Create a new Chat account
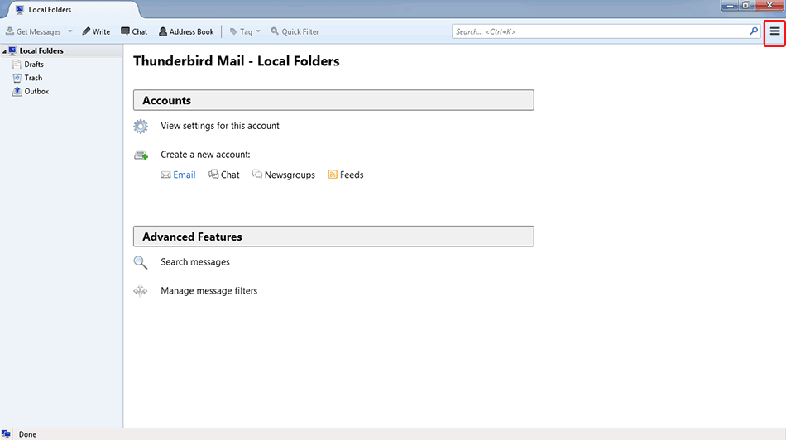Image resolution: width=786 pixels, height=440 pixels. [x=230, y=175]
